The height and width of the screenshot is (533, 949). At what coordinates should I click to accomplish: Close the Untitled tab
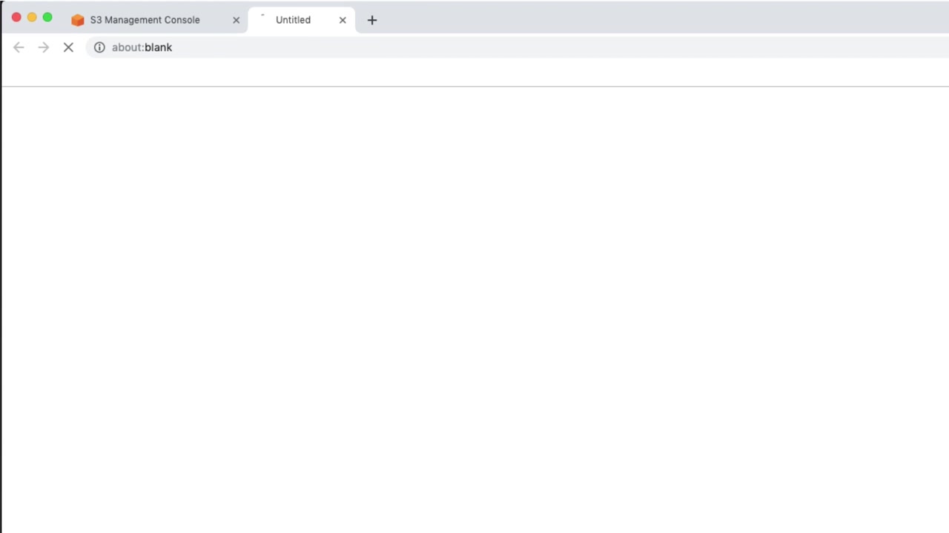pyautogui.click(x=343, y=20)
